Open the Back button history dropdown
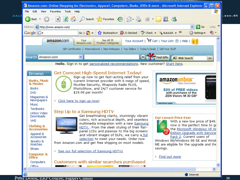 click(x=40, y=19)
